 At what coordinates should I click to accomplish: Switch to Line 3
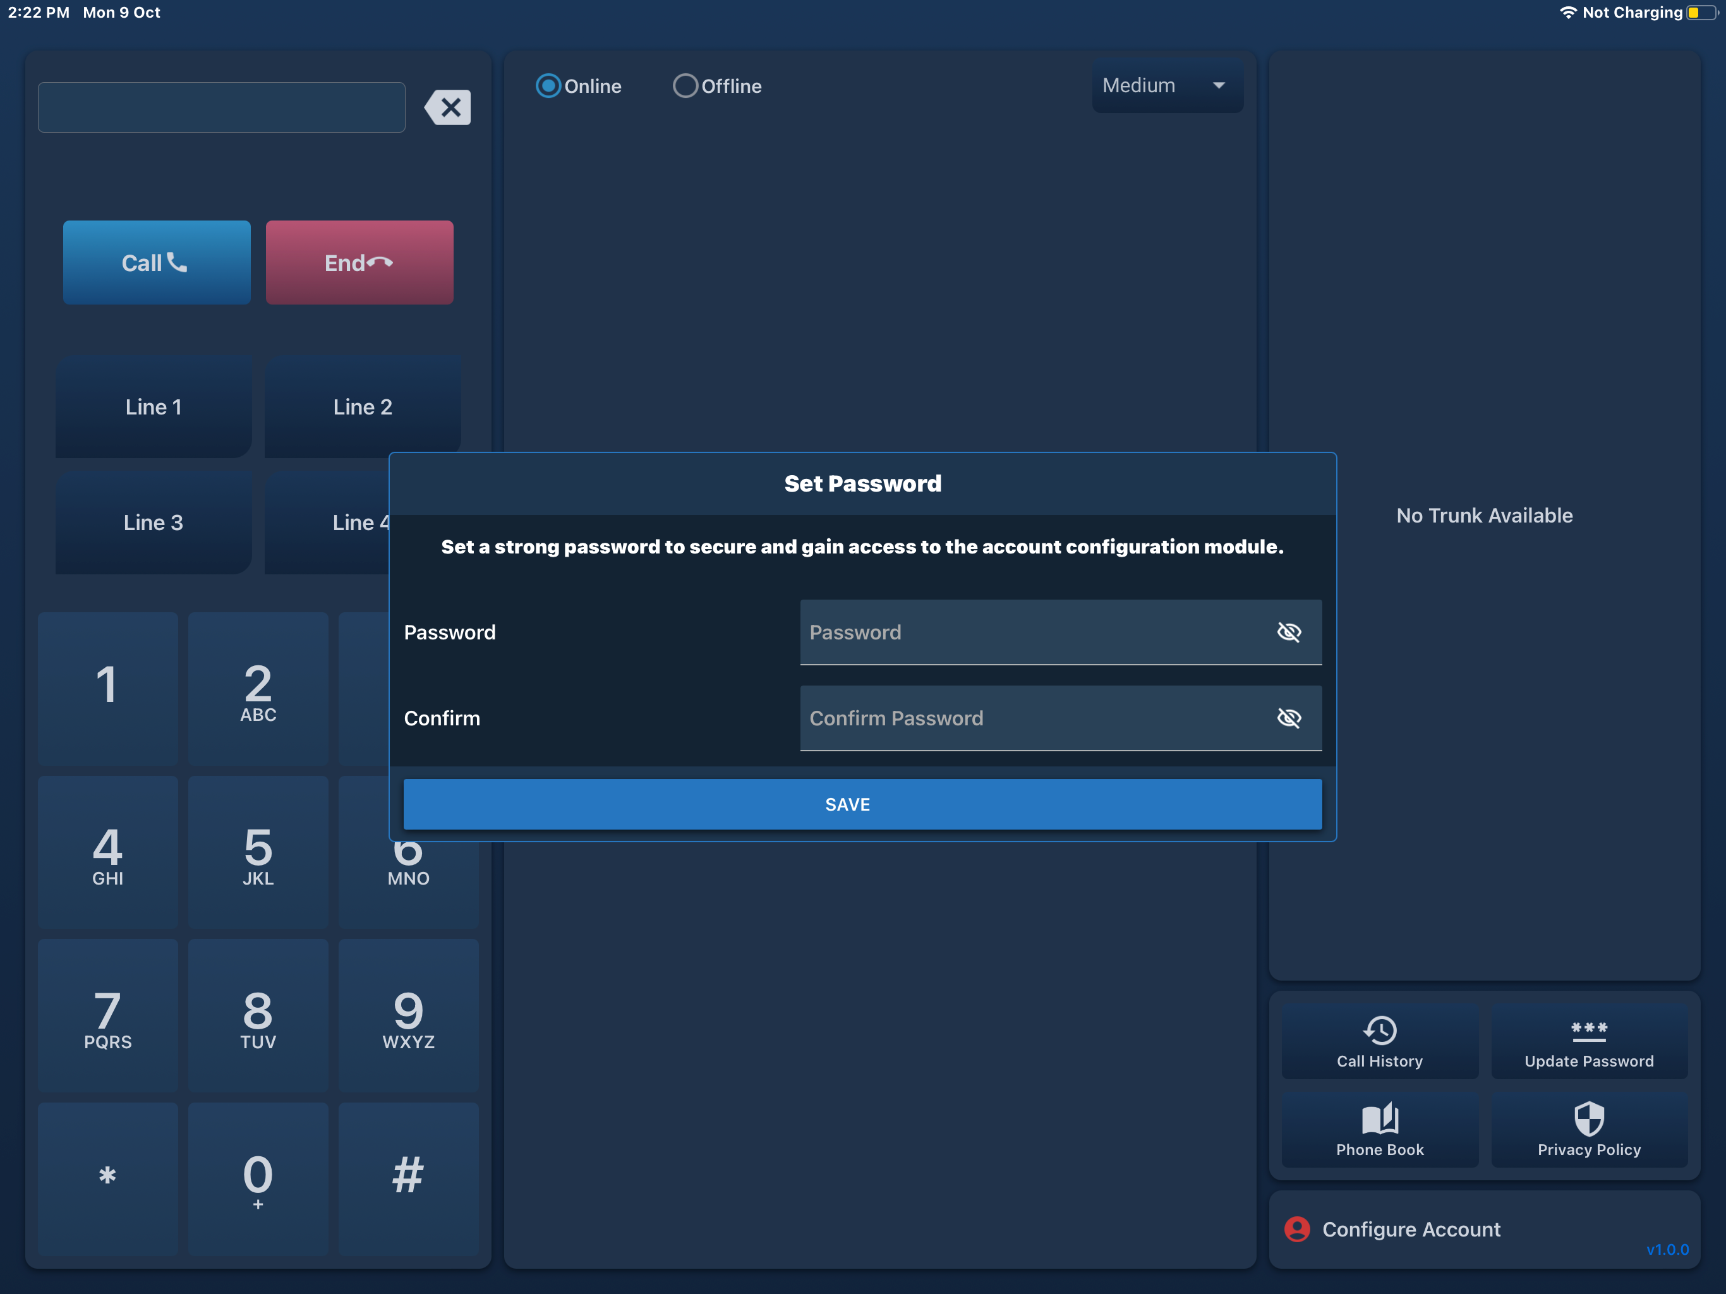(154, 522)
